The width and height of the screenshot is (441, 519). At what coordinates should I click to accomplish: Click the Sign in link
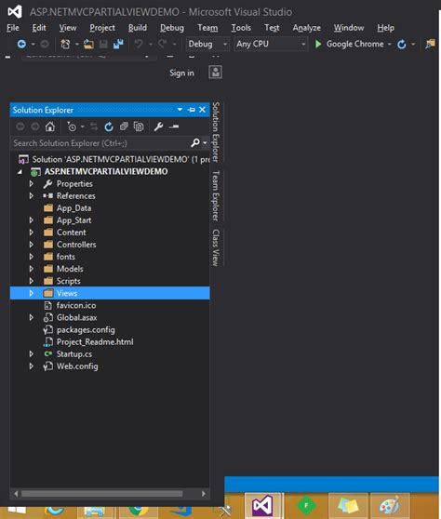181,73
